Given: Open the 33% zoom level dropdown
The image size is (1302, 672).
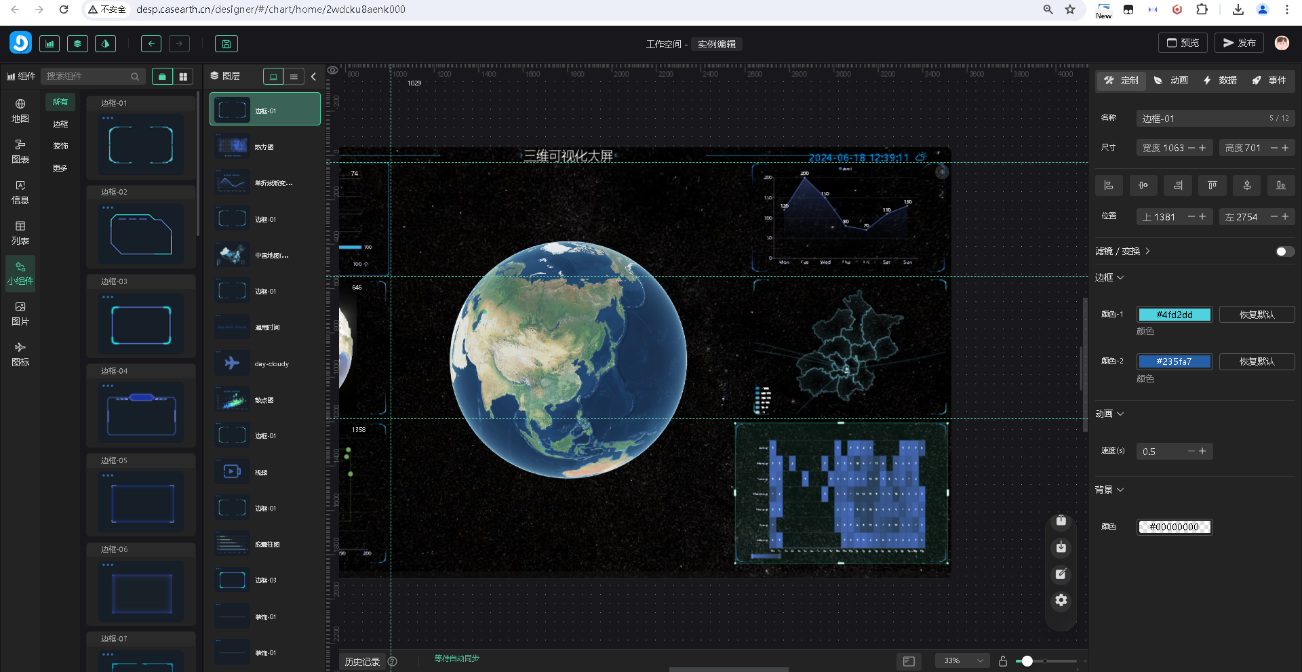Looking at the screenshot, I should click(x=962, y=660).
